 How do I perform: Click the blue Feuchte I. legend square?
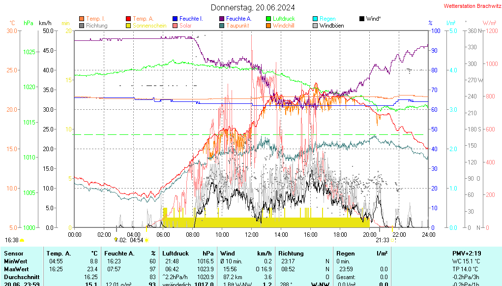point(175,19)
